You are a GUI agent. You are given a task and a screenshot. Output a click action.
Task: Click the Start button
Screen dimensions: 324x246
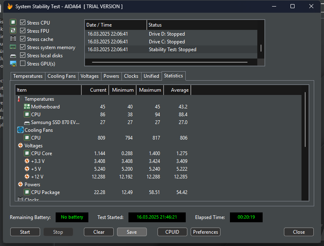(x=25, y=232)
